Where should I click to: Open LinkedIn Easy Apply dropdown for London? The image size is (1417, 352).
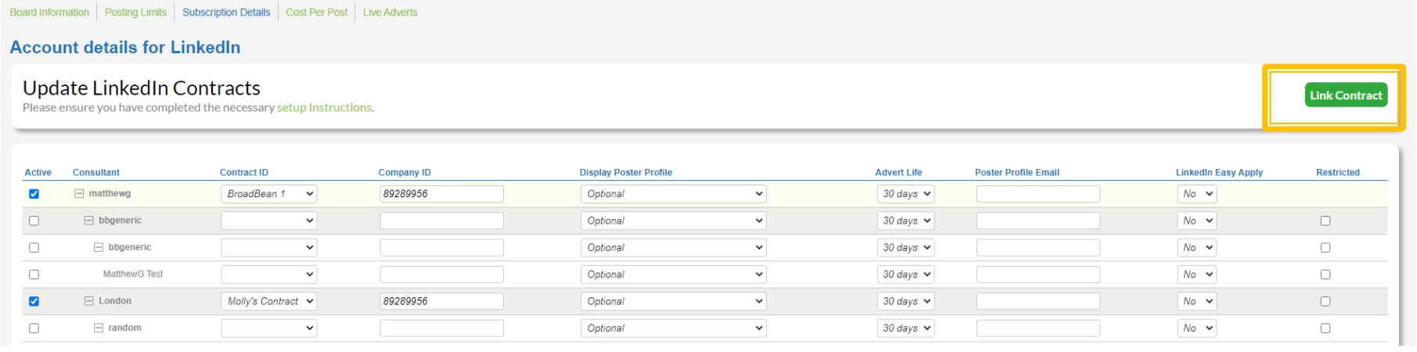pos(1196,301)
